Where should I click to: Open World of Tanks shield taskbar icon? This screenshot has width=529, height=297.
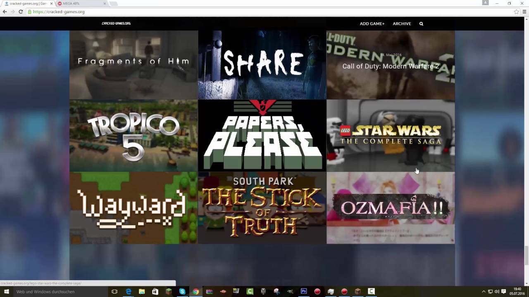[263, 292]
